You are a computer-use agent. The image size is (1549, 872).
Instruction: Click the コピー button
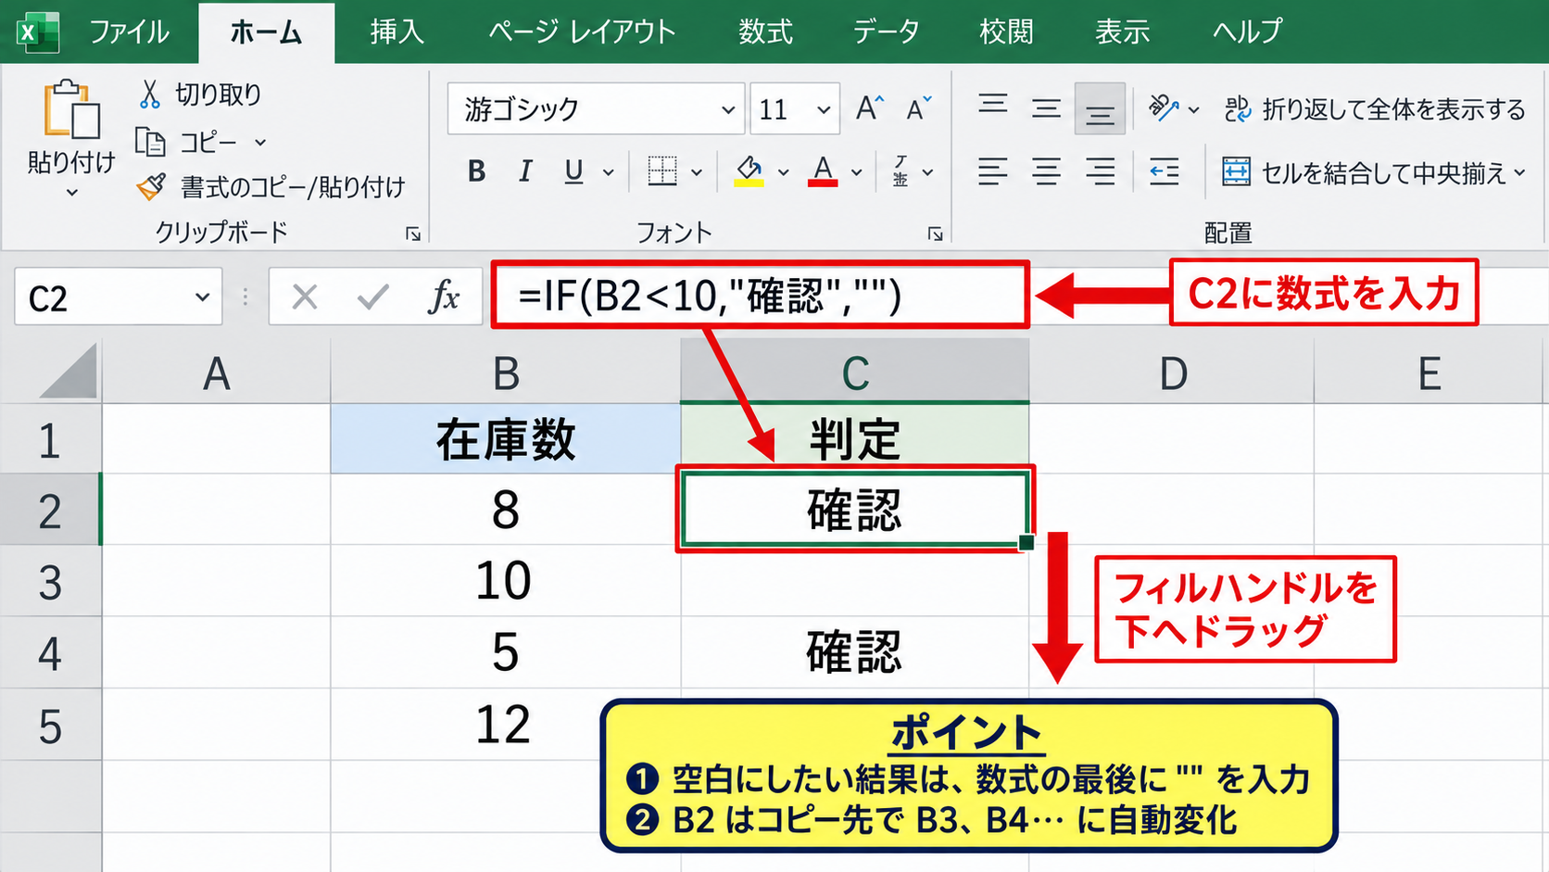(188, 142)
